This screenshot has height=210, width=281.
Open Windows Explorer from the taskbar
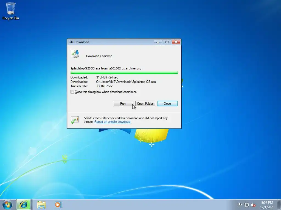click(x=41, y=205)
